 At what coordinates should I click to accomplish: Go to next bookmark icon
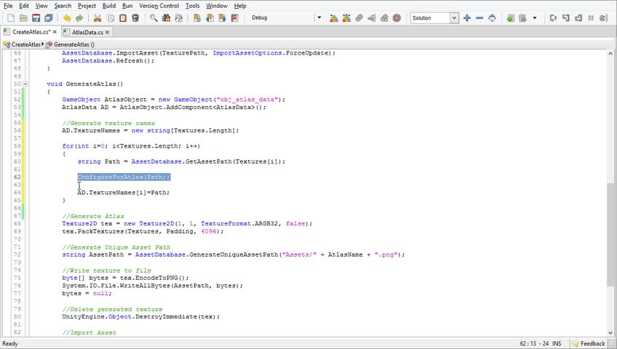point(223,18)
